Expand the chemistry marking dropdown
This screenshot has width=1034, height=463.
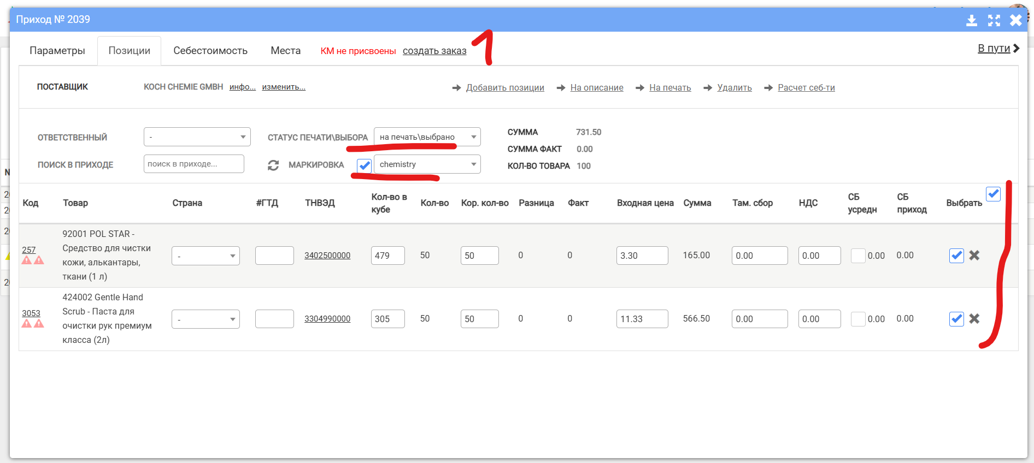(427, 164)
